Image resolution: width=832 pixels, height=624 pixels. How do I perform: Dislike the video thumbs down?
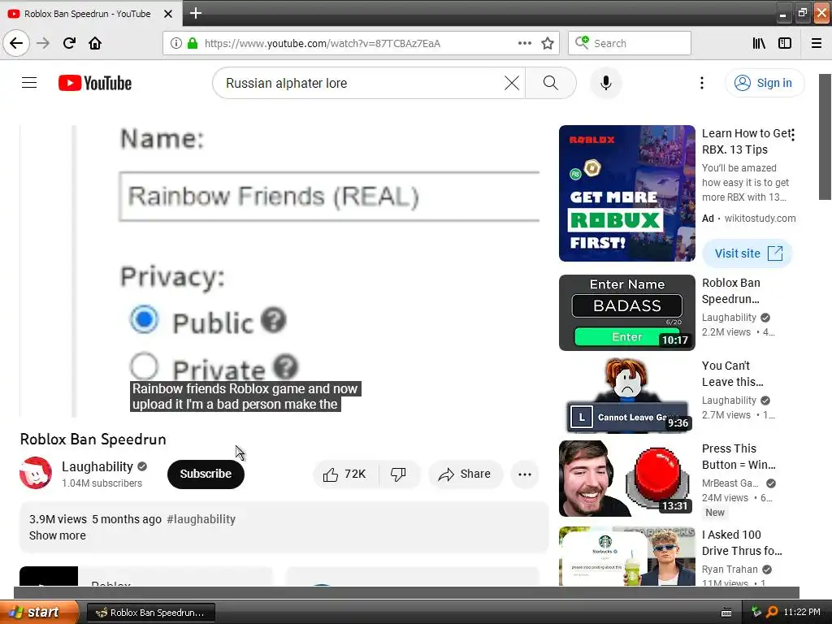tap(398, 474)
